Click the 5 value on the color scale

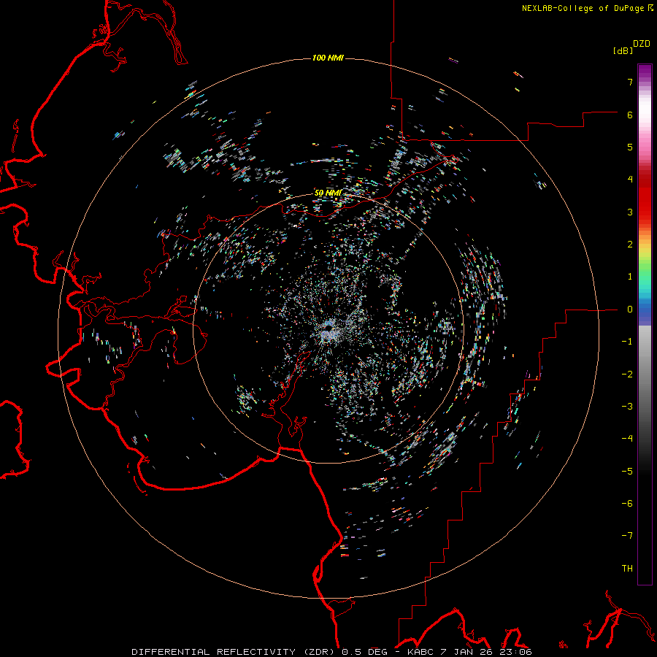coord(630,147)
